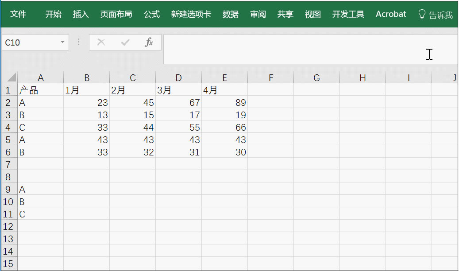Select column H header
This screenshot has height=271, width=459.
363,77
